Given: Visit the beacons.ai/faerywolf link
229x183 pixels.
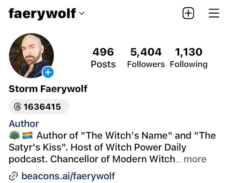Looking at the screenshot, I should pyautogui.click(x=68, y=176).
